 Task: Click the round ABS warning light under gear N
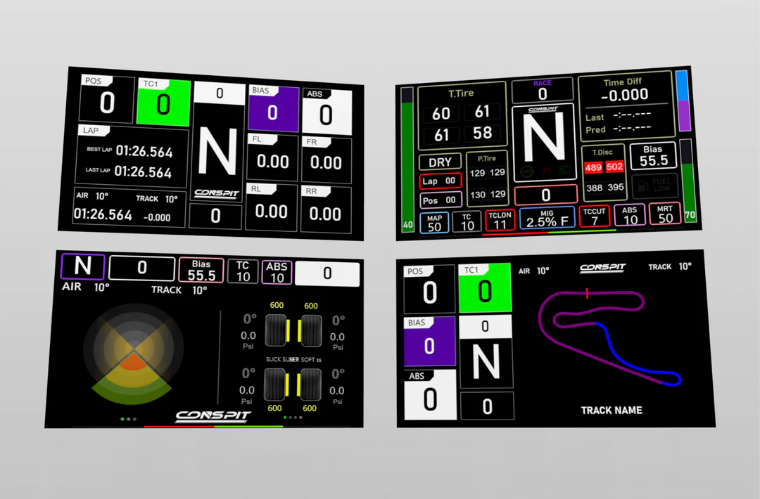[526, 171]
